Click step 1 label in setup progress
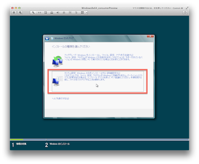 coord(21,144)
